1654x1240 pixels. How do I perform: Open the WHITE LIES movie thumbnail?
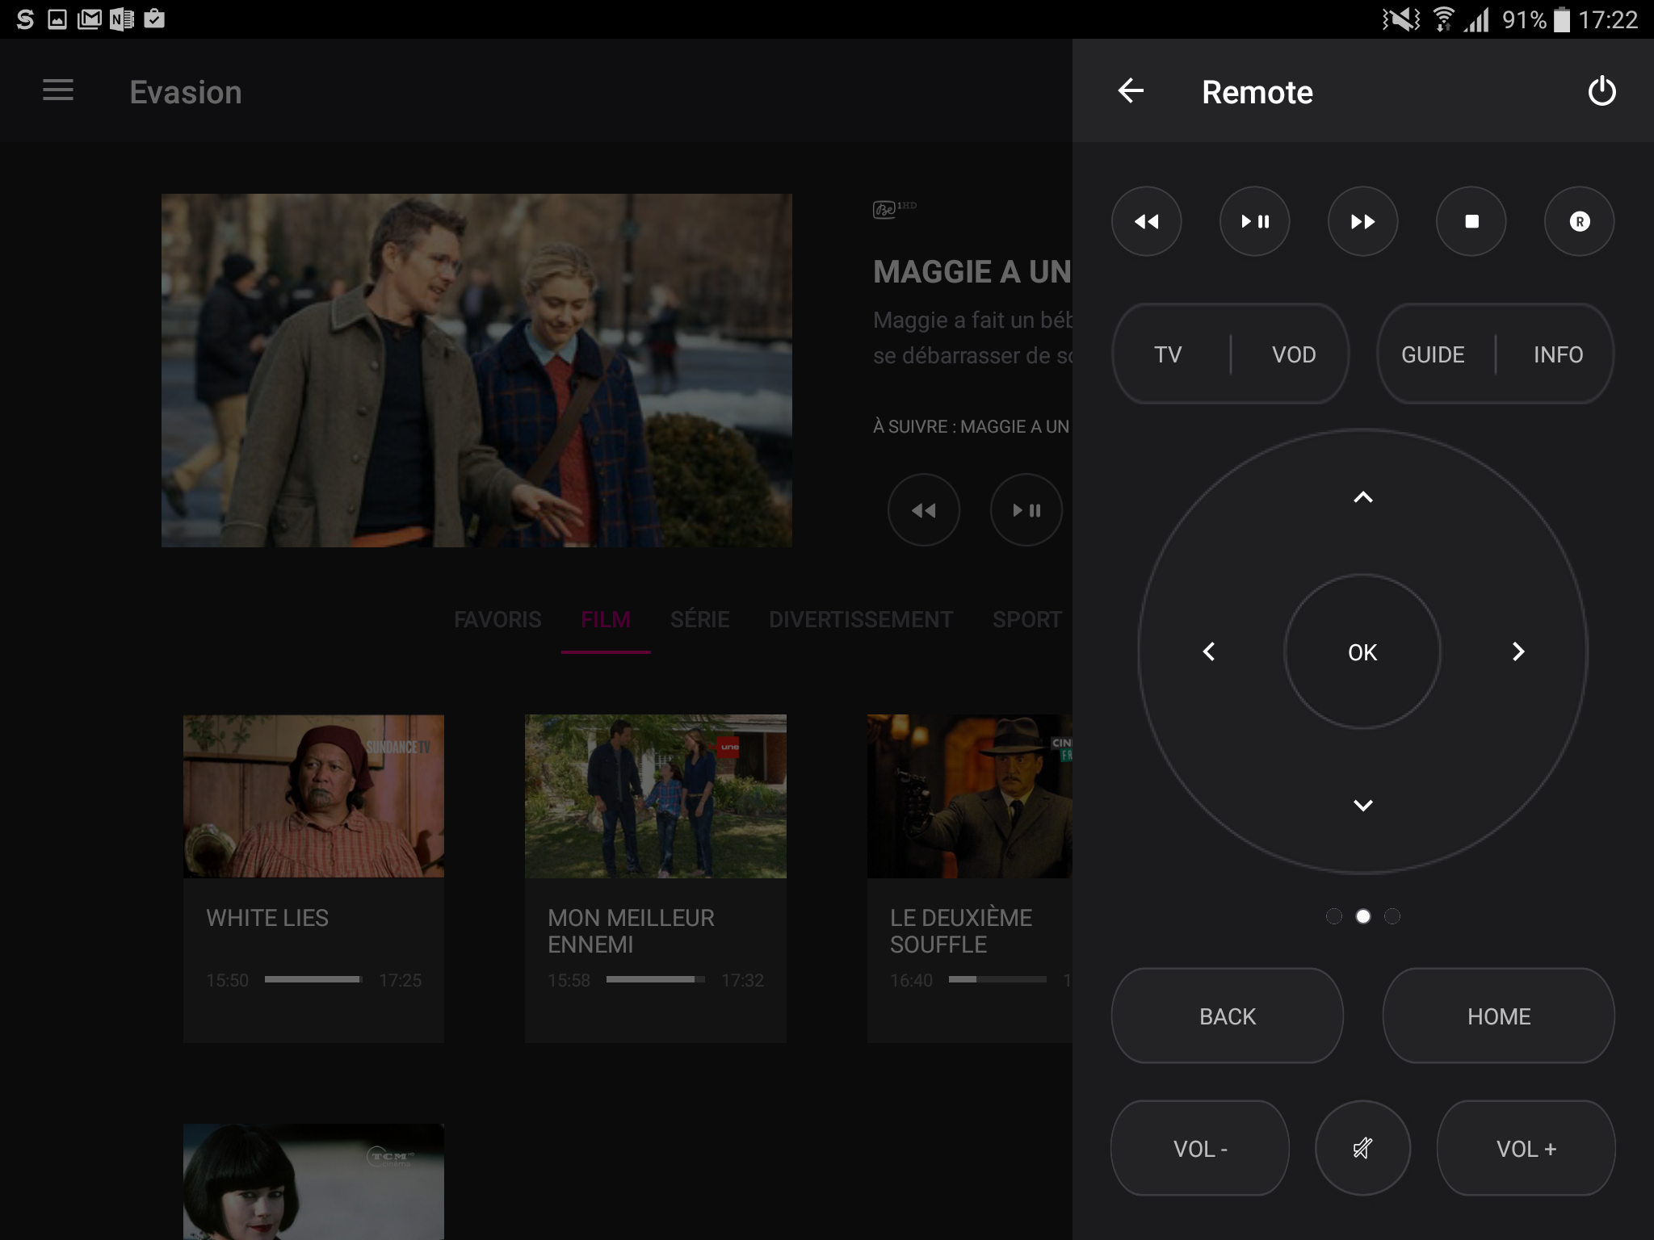pyautogui.click(x=313, y=795)
